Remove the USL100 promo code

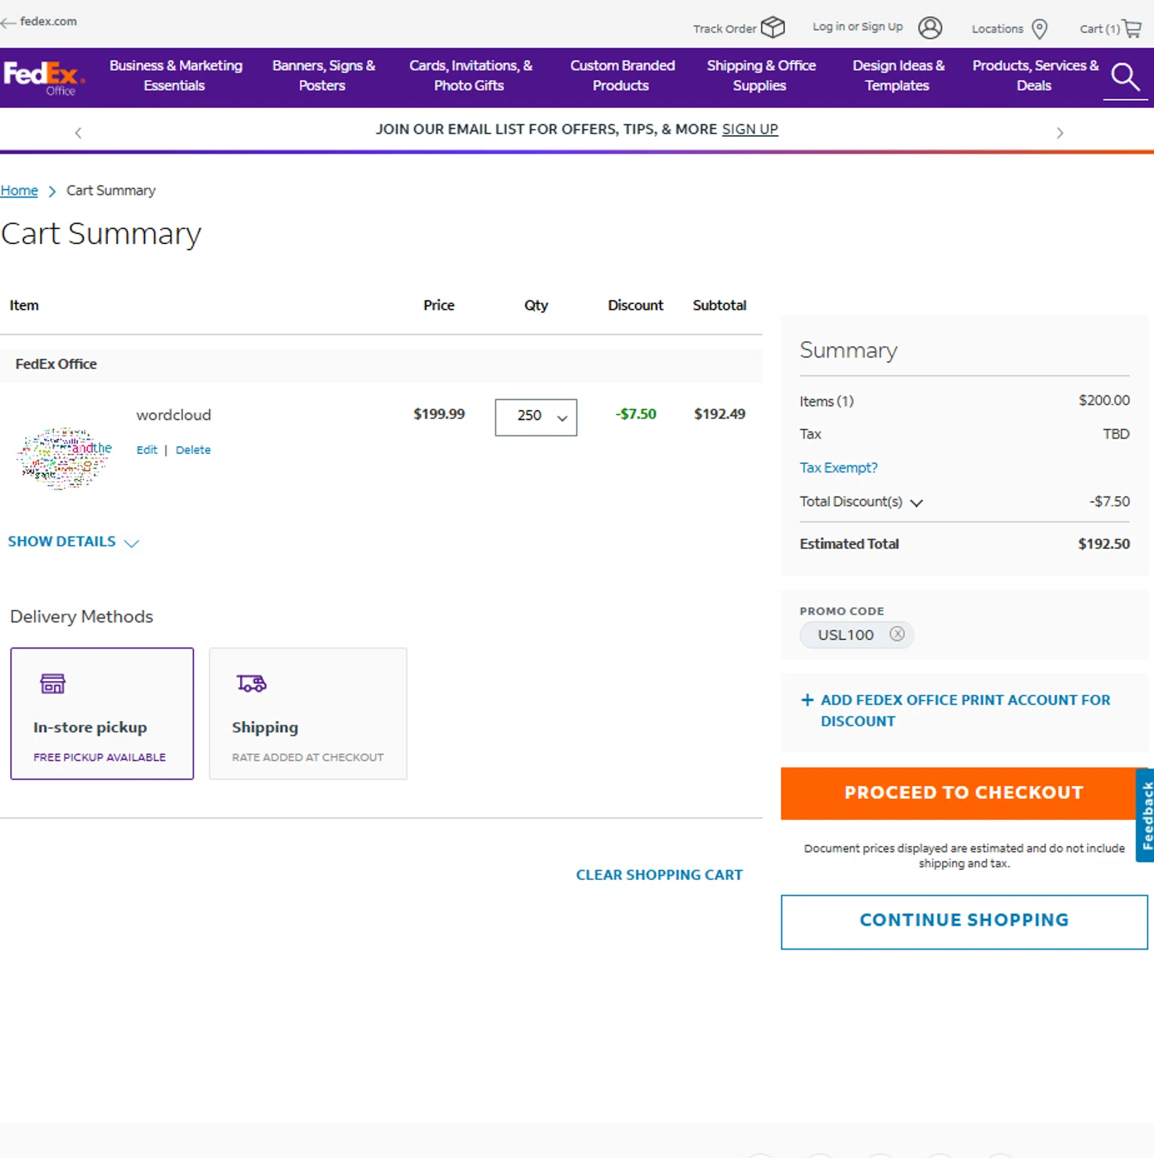(x=897, y=634)
